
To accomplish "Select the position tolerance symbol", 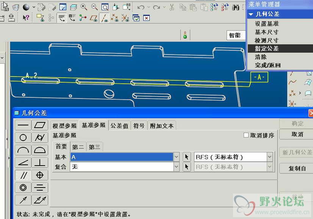I will click(x=40, y=175).
